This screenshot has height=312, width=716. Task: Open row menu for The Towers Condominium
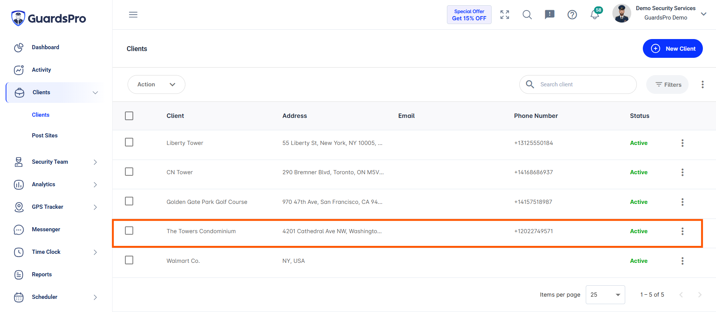682,231
